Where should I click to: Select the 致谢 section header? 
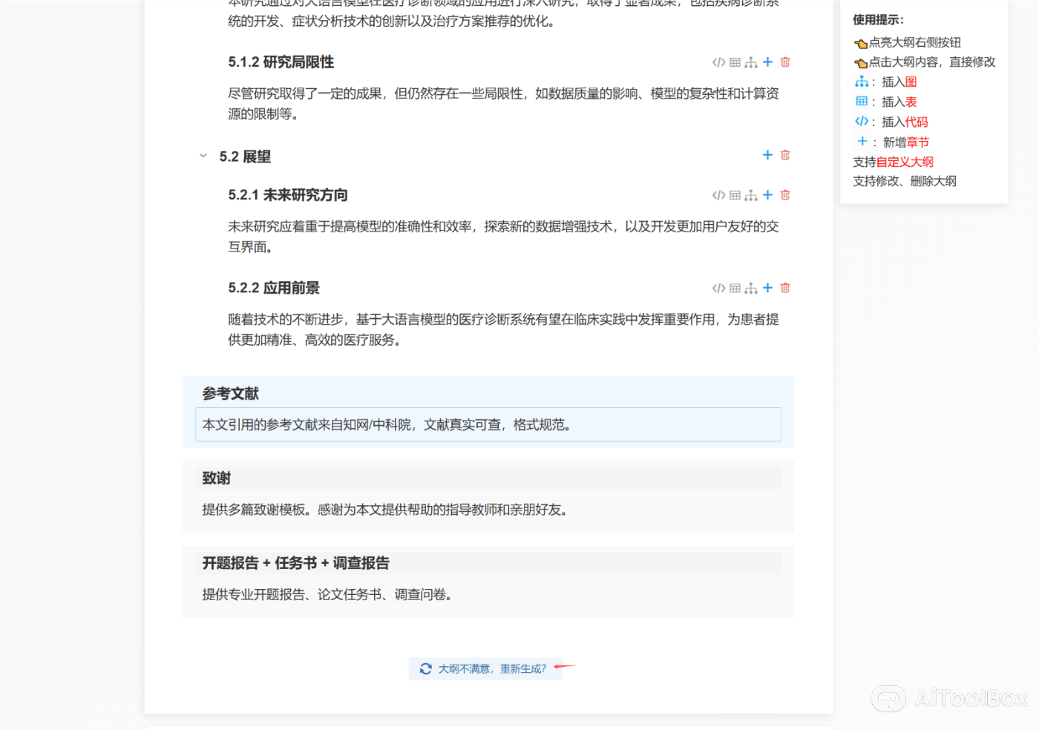click(216, 478)
